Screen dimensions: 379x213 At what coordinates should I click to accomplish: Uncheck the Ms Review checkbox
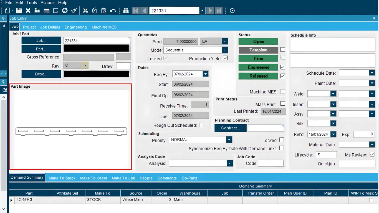372,154
